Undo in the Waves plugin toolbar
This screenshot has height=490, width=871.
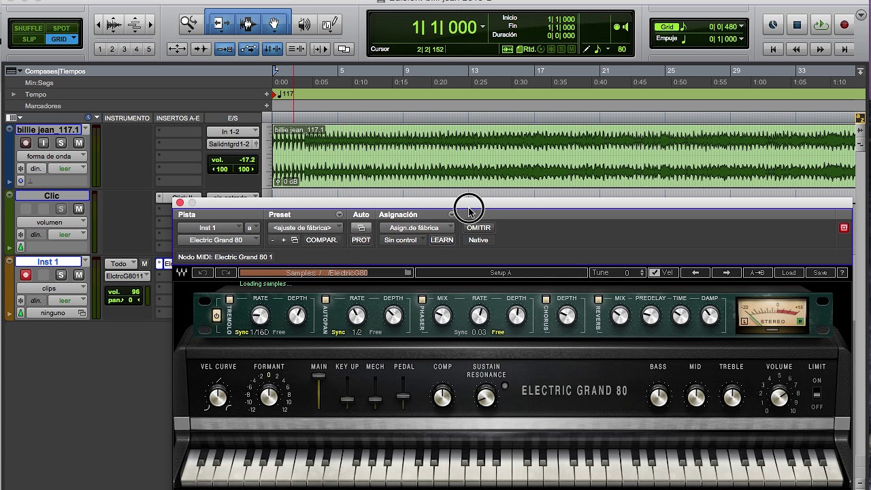point(202,273)
